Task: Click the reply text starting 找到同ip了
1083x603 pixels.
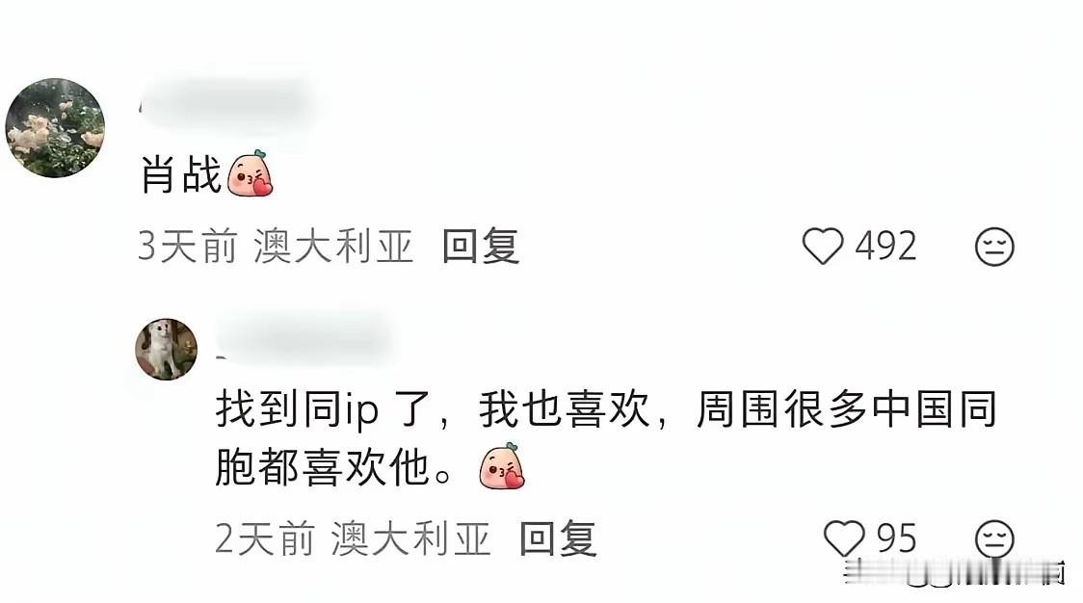Action: point(606,438)
